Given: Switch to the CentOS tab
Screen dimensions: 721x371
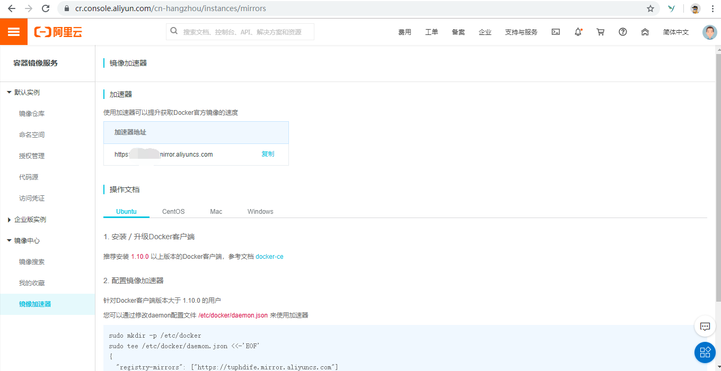Looking at the screenshot, I should [x=173, y=211].
